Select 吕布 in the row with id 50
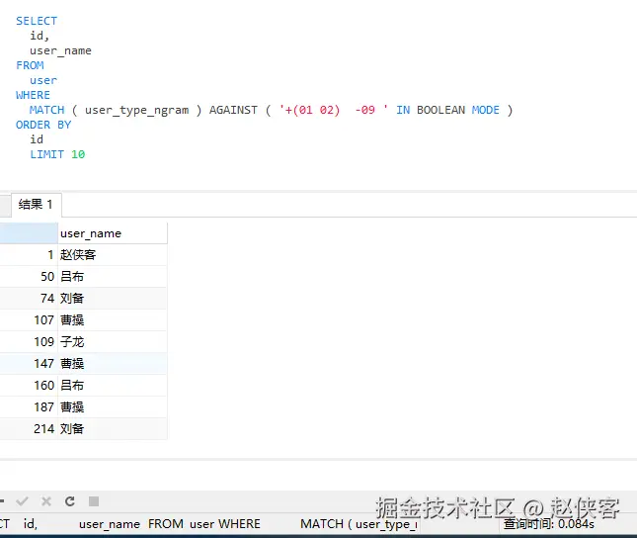 (x=113, y=277)
